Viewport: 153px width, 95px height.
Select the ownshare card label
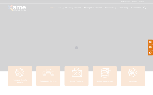pos(133,81)
